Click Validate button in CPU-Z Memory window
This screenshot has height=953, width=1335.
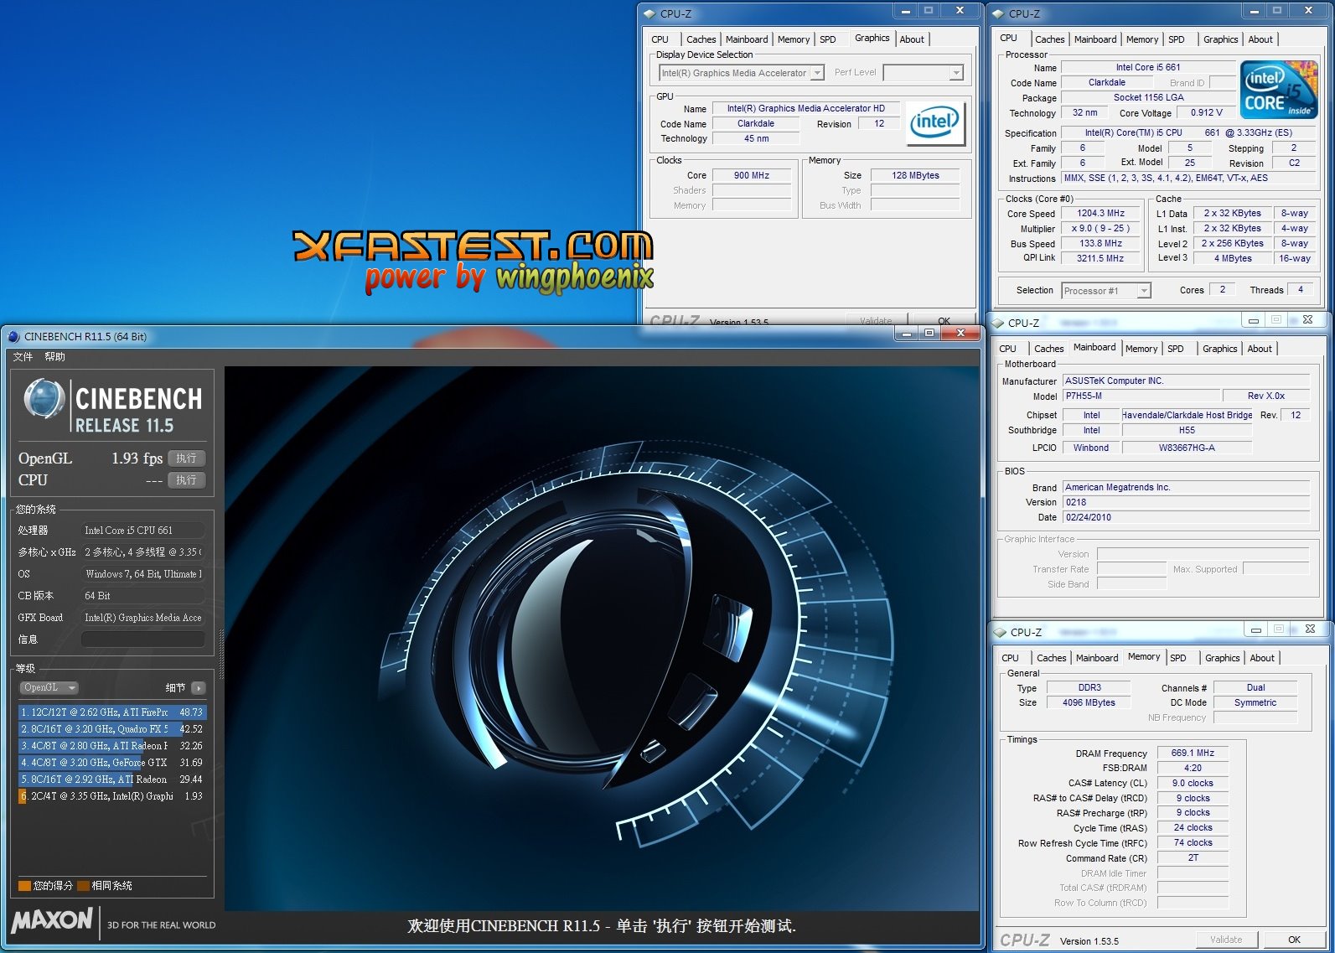coord(1226,940)
